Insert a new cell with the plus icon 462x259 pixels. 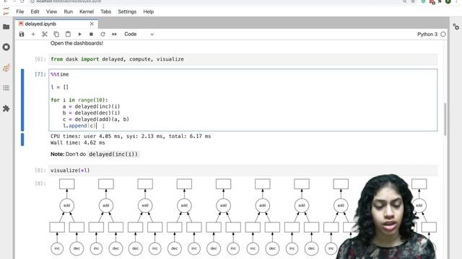point(33,35)
